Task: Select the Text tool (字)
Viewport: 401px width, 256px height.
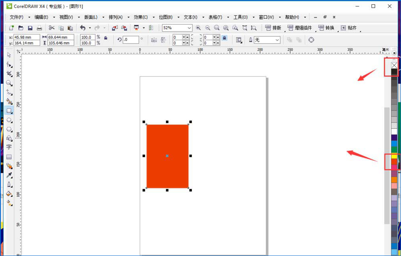Action: click(9, 147)
